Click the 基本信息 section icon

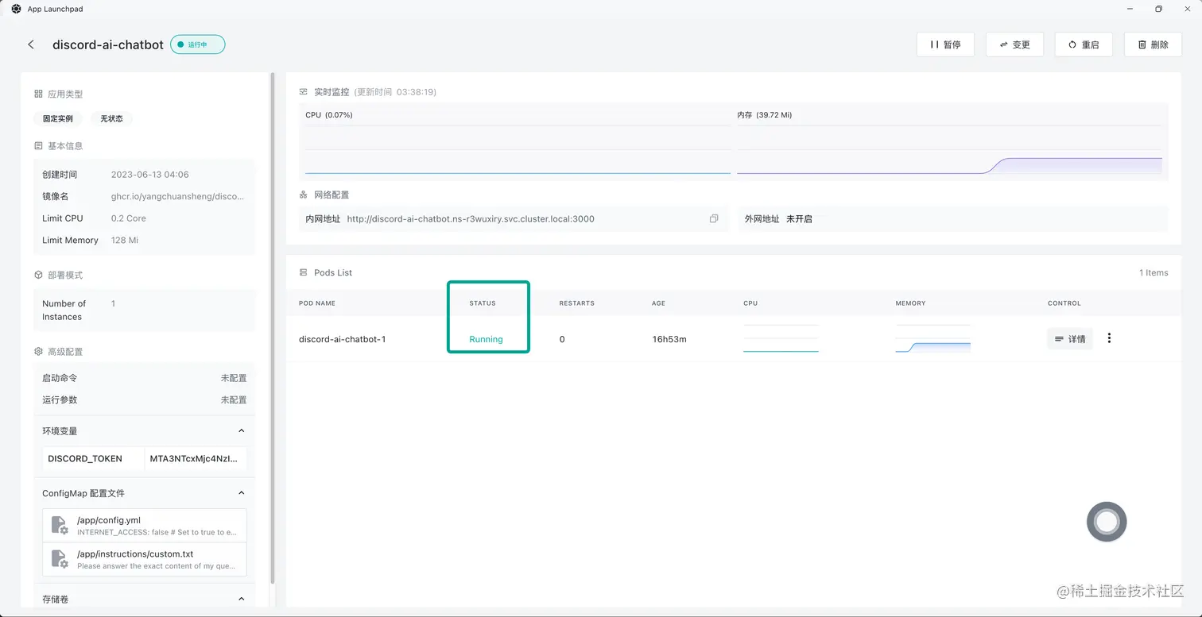38,145
